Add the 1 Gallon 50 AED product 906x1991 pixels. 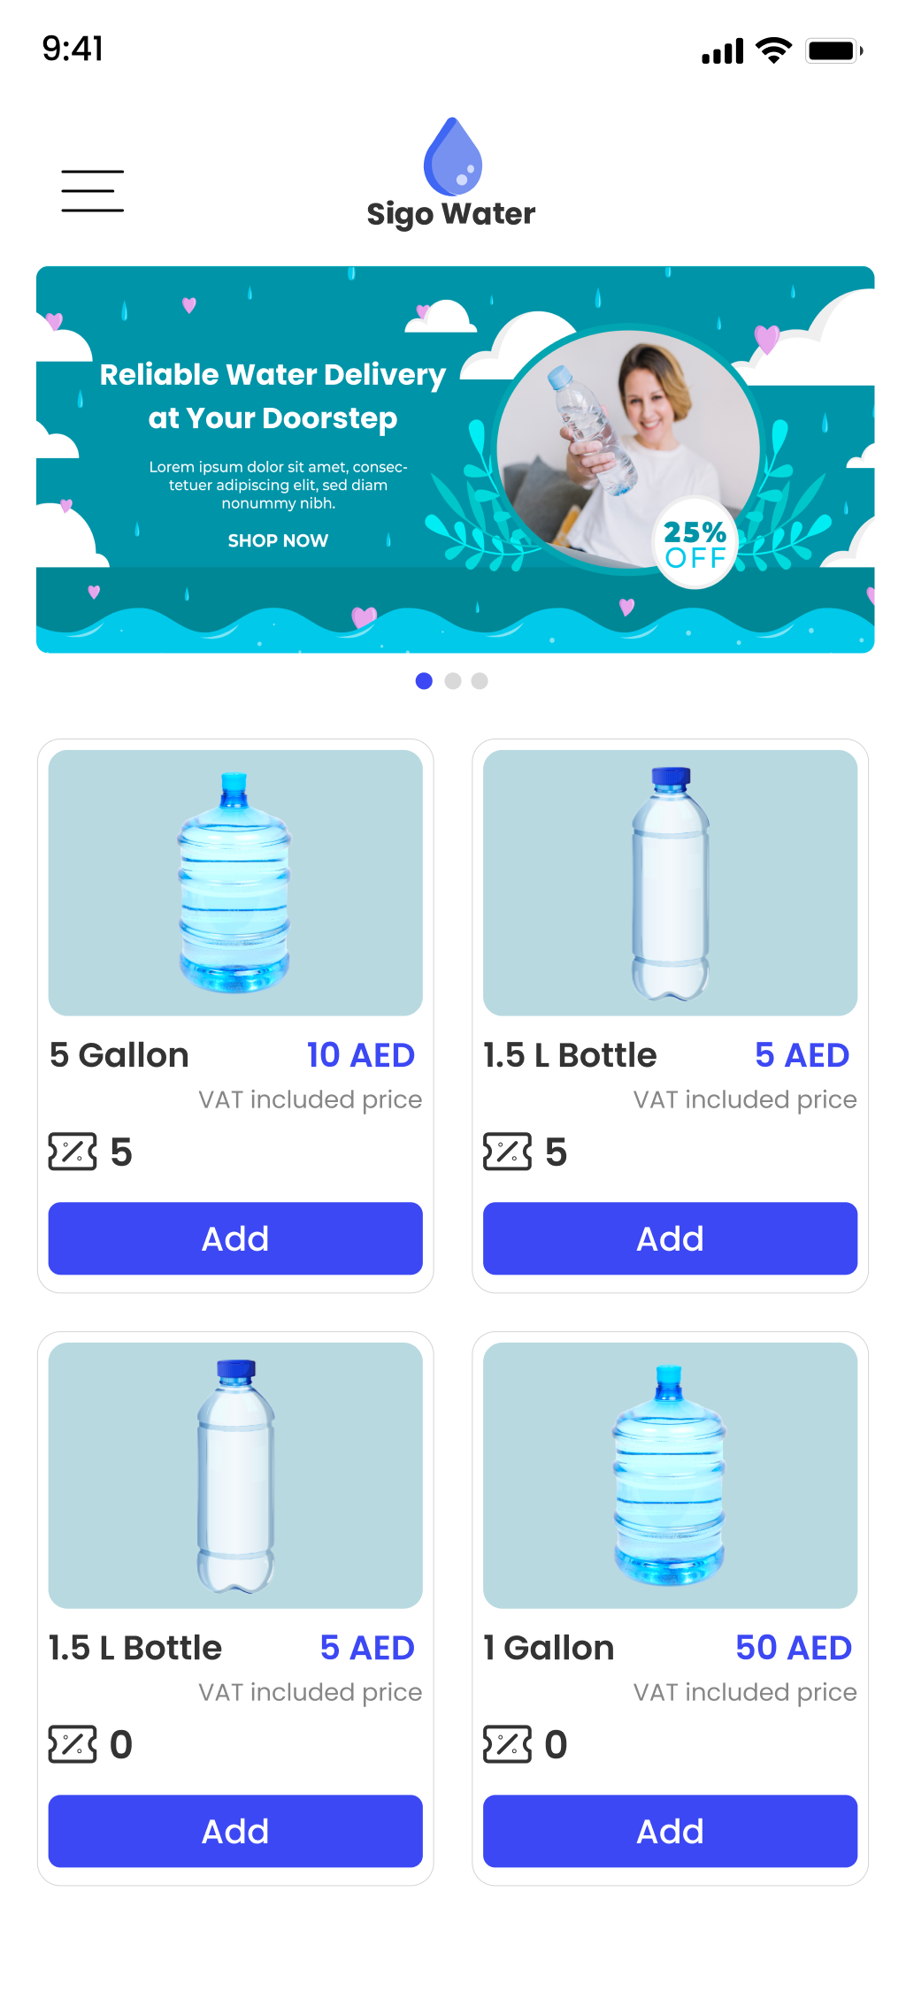pyautogui.click(x=670, y=1831)
